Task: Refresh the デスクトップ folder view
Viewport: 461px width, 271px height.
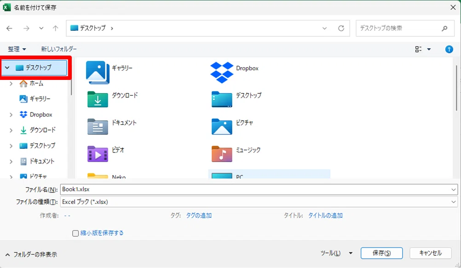Action: [x=341, y=28]
